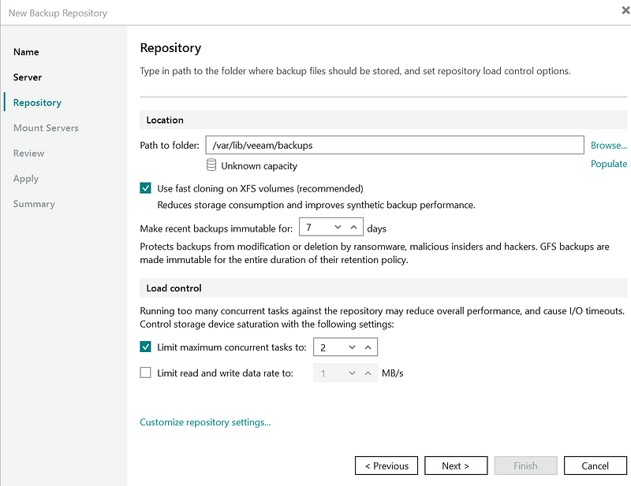Image resolution: width=631 pixels, height=486 pixels.
Task: Disable Limit maximum concurrent tasks checkbox
Action: coord(145,347)
